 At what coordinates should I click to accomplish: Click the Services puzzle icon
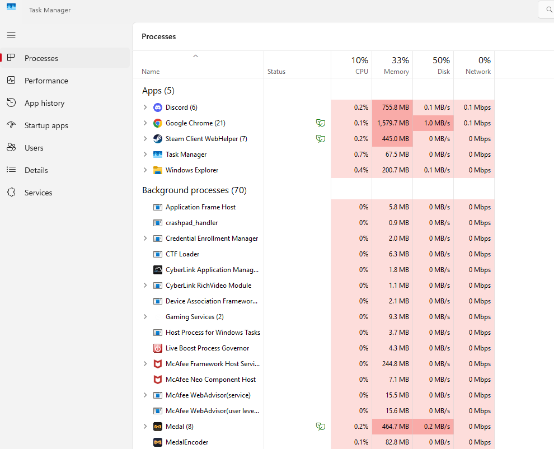point(11,193)
